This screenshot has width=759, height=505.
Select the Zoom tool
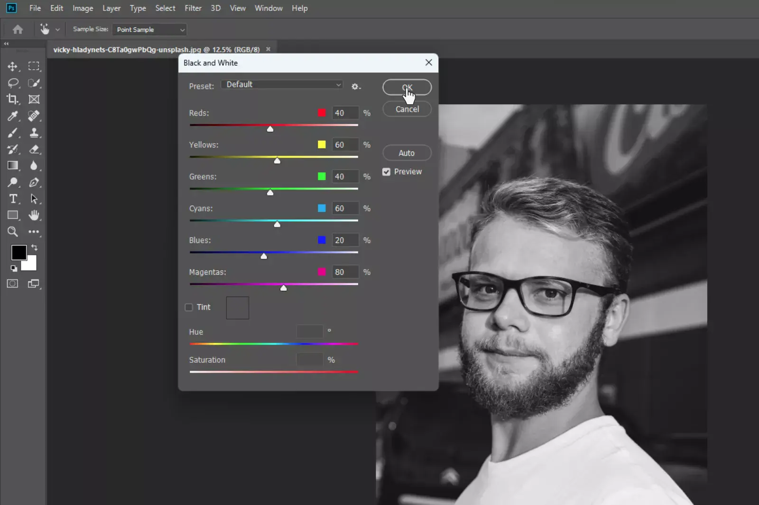point(13,232)
